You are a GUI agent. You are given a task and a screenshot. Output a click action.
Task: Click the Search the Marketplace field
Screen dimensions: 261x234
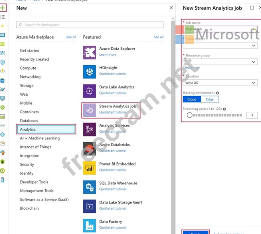pyautogui.click(x=90, y=25)
